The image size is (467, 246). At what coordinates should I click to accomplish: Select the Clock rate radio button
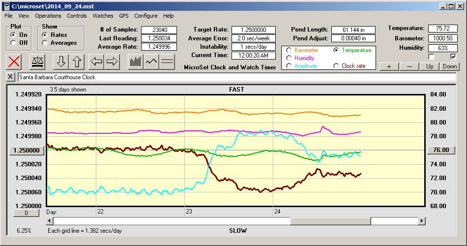click(336, 66)
